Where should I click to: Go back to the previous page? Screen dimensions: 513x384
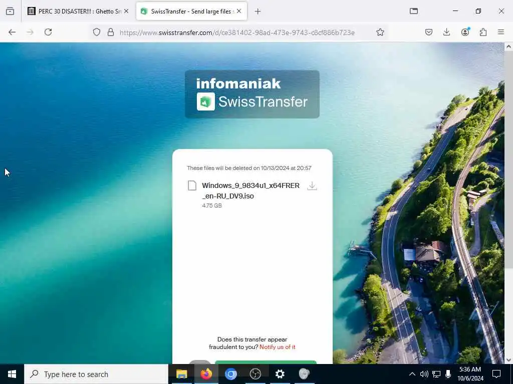[x=12, y=32]
